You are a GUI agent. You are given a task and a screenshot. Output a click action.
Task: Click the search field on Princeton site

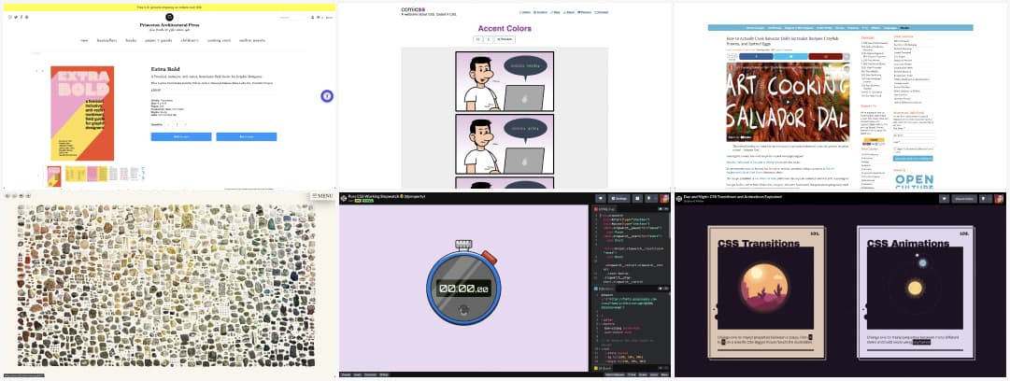click(291, 18)
